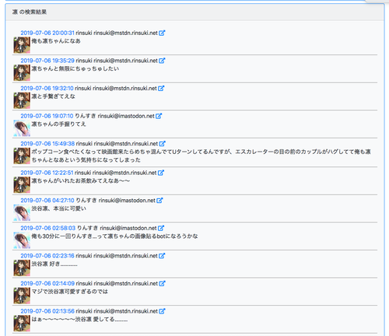Click account rinsuki@imastodon.net on 02:58:03 post
The width and height of the screenshot is (389, 336).
point(128,228)
